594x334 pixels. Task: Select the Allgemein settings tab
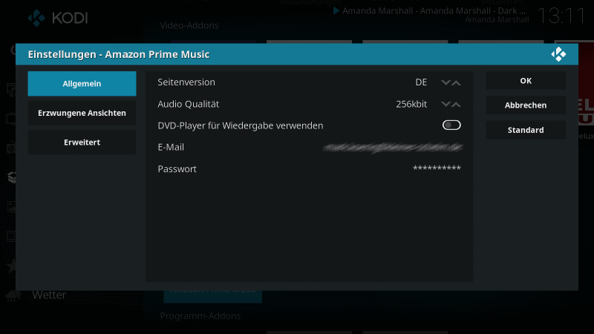tap(82, 84)
